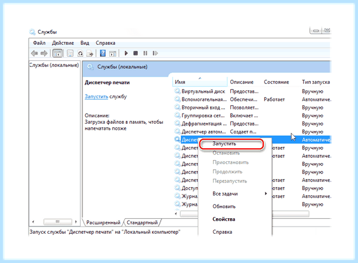Screen dimensions: 358x263
Task: Choose Запустить in context menu
Action: [x=232, y=144]
